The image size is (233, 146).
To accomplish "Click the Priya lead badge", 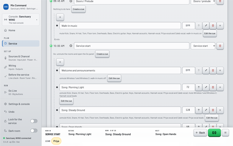I will pos(56,141).
